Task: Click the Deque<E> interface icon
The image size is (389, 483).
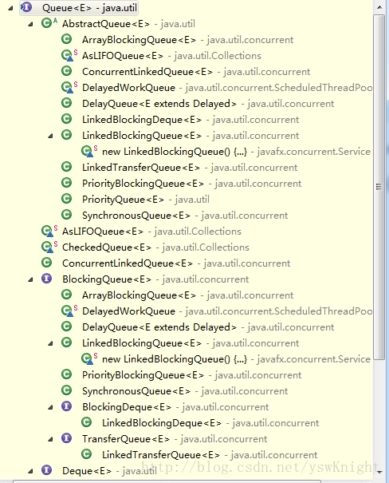Action: tap(46, 470)
